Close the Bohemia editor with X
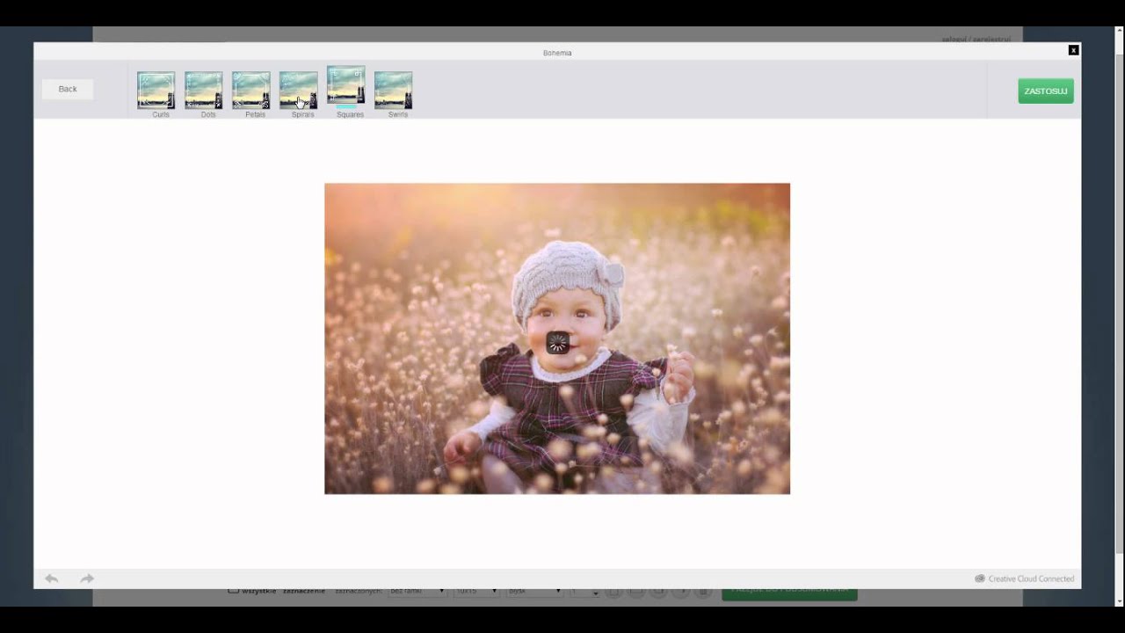This screenshot has height=633, width=1125. [1073, 50]
